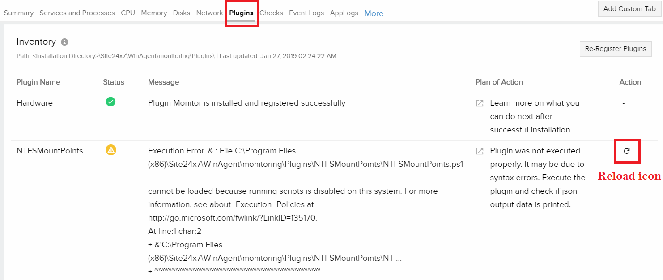
Task: Click the warning status icon for NTFSMountPoints
Action: [x=110, y=150]
